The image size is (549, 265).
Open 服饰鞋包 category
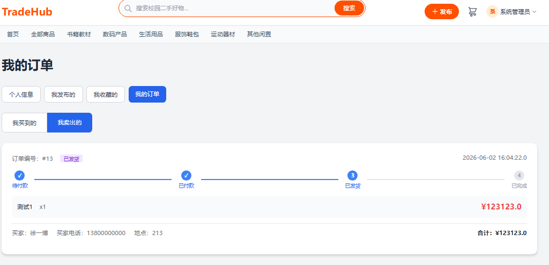tap(187, 34)
